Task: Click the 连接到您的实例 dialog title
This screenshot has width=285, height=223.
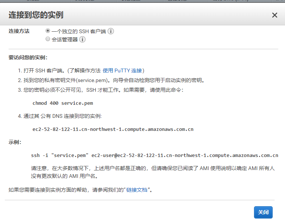Action: [36, 15]
